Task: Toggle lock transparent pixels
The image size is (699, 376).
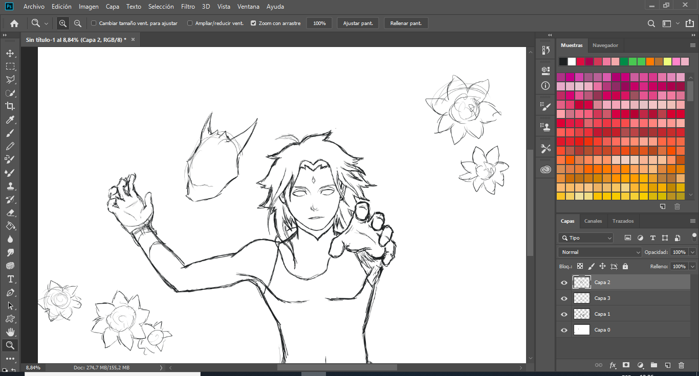Action: [x=580, y=266]
